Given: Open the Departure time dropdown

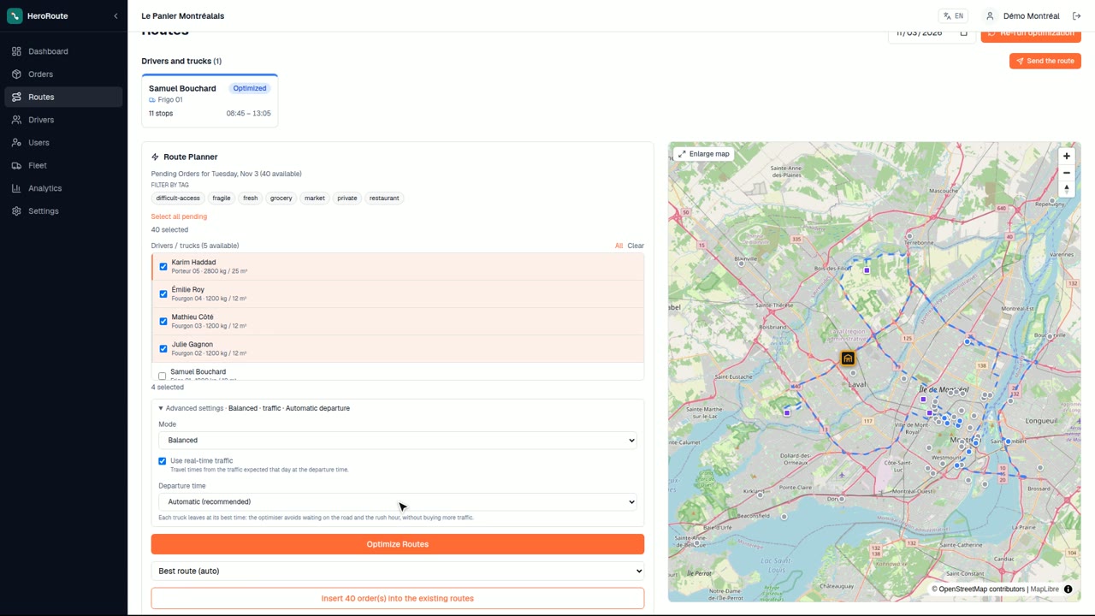Looking at the screenshot, I should 398,502.
